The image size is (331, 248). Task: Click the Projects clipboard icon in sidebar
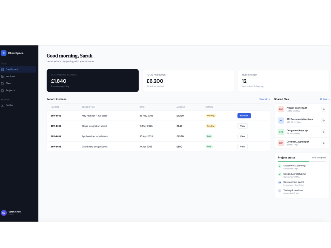(3, 90)
